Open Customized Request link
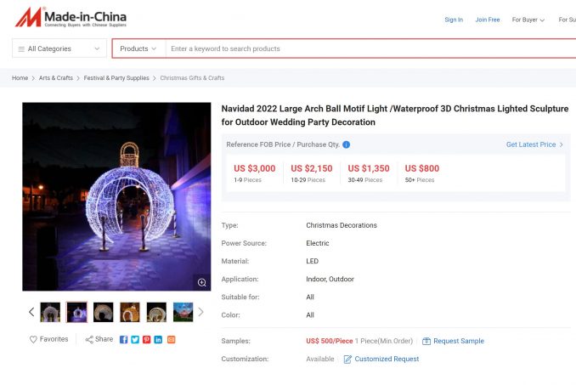This screenshot has width=576, height=385. click(387, 359)
